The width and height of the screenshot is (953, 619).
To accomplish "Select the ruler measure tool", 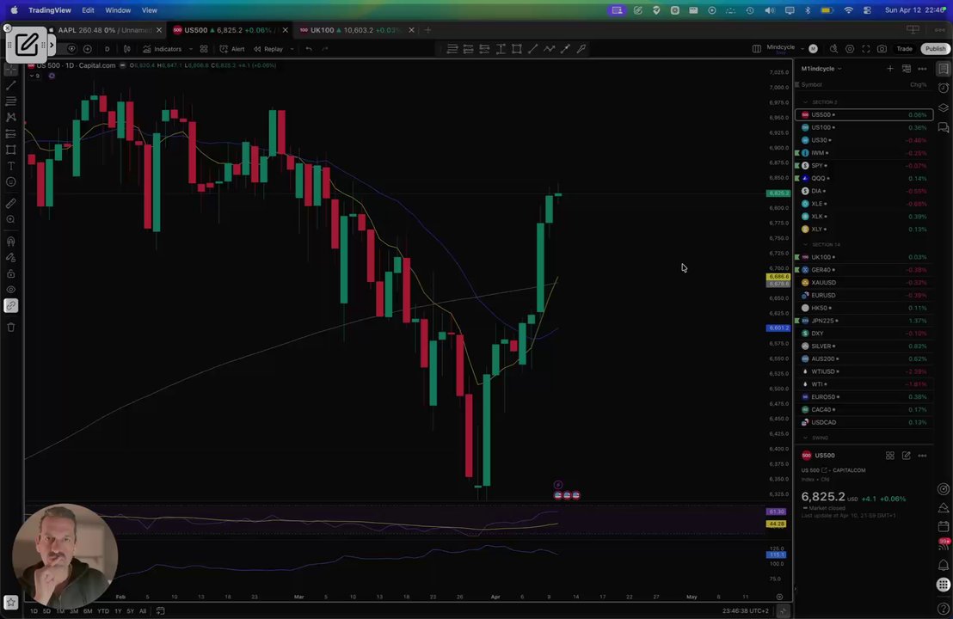I will pyautogui.click(x=11, y=204).
